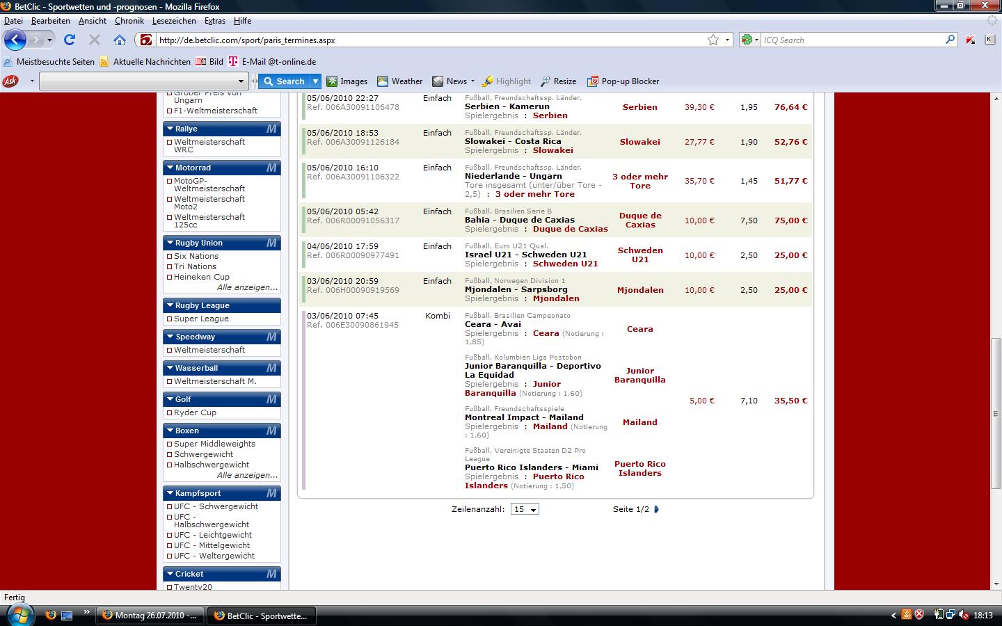Click Alle anzeigen under Boxen
This screenshot has height=626, width=1002.
pos(247,475)
